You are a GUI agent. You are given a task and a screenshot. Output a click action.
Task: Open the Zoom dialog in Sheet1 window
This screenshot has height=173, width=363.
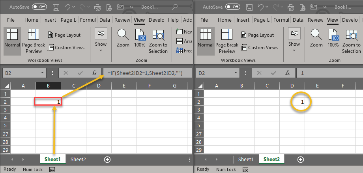coord(123,38)
